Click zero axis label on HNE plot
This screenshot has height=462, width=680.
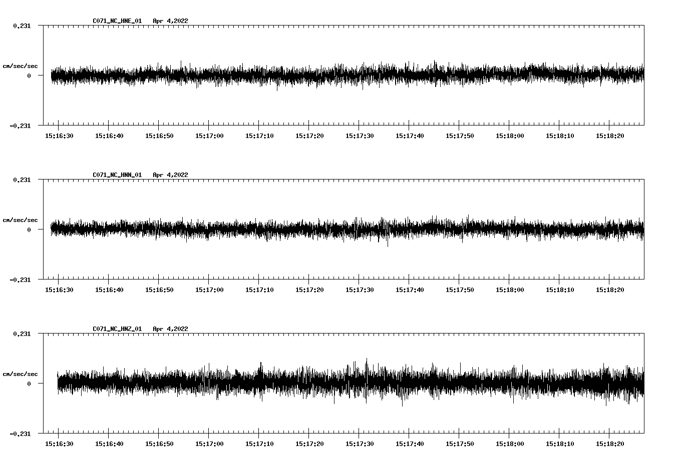click(x=29, y=76)
